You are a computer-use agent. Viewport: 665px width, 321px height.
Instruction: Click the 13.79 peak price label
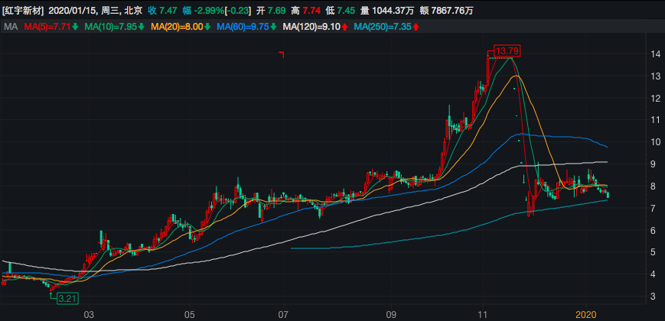point(507,51)
